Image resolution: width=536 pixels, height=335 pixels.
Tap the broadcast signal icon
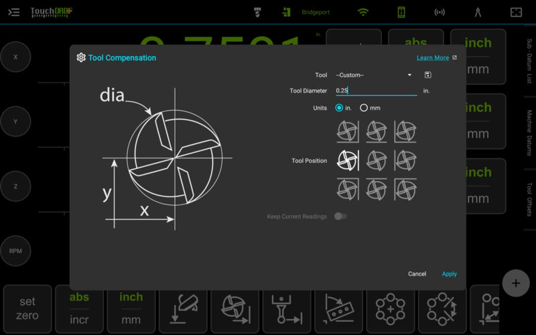coord(440,12)
